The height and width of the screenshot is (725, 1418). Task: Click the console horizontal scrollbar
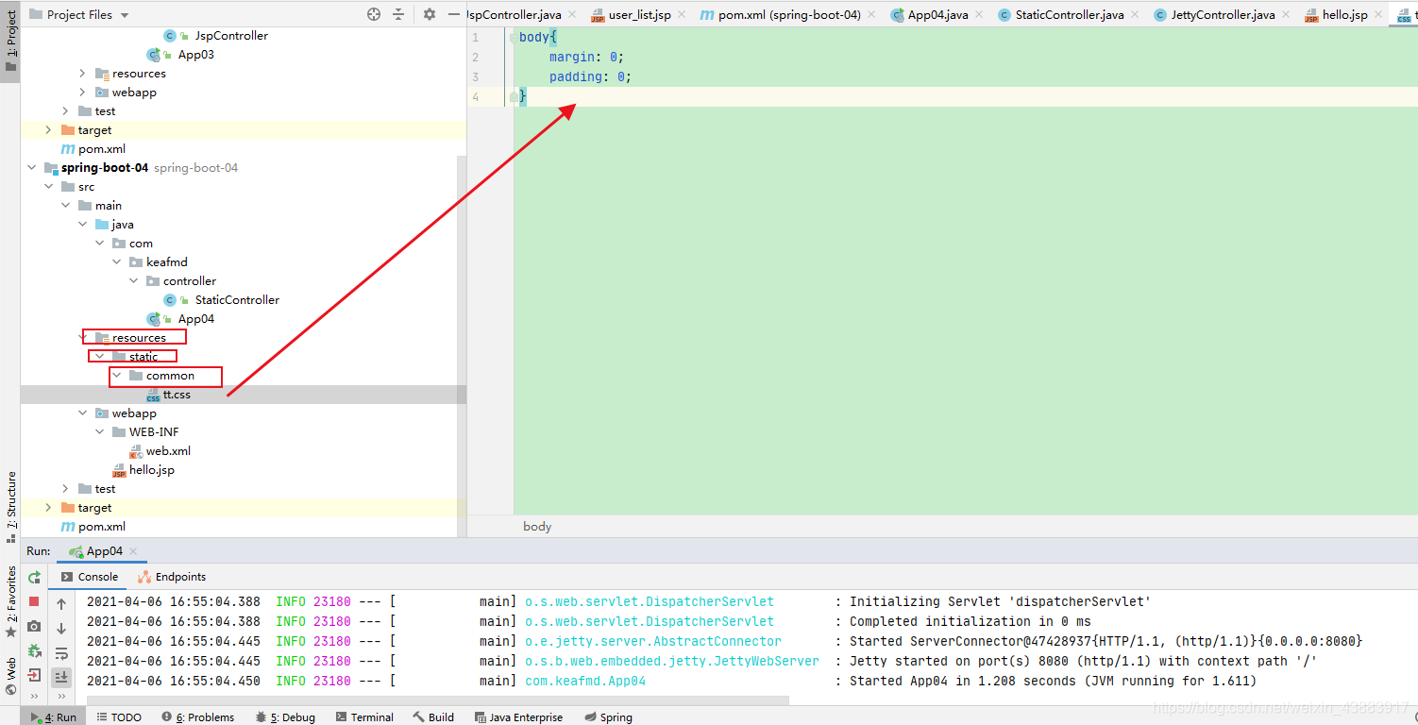[437, 701]
